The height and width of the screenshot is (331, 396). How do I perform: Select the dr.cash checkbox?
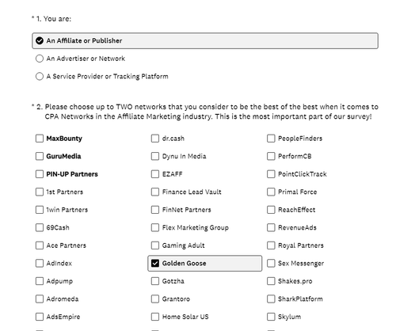coord(155,139)
